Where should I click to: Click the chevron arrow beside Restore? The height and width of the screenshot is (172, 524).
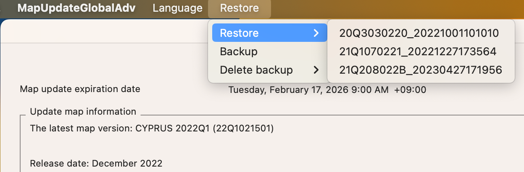(316, 33)
